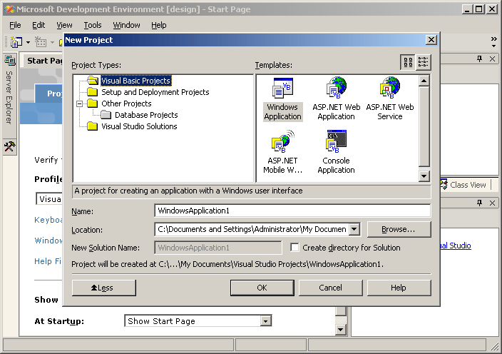502x354 pixels.
Task: Open the At Startup dropdown
Action: [x=265, y=320]
